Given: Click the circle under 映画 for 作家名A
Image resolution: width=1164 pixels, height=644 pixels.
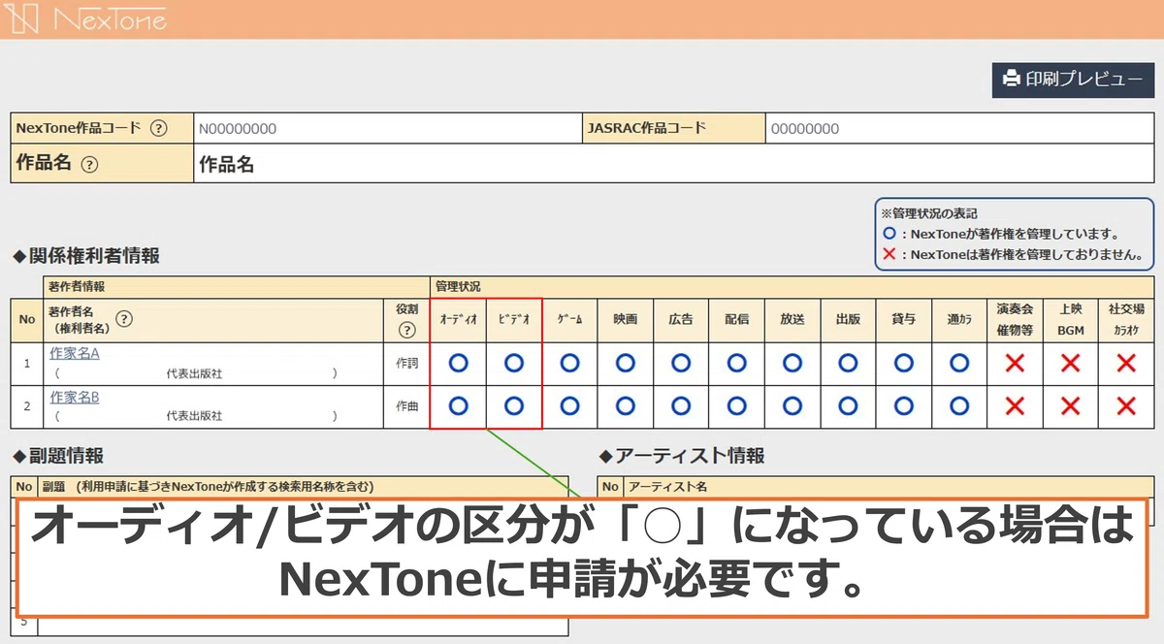Looking at the screenshot, I should coord(626,364).
